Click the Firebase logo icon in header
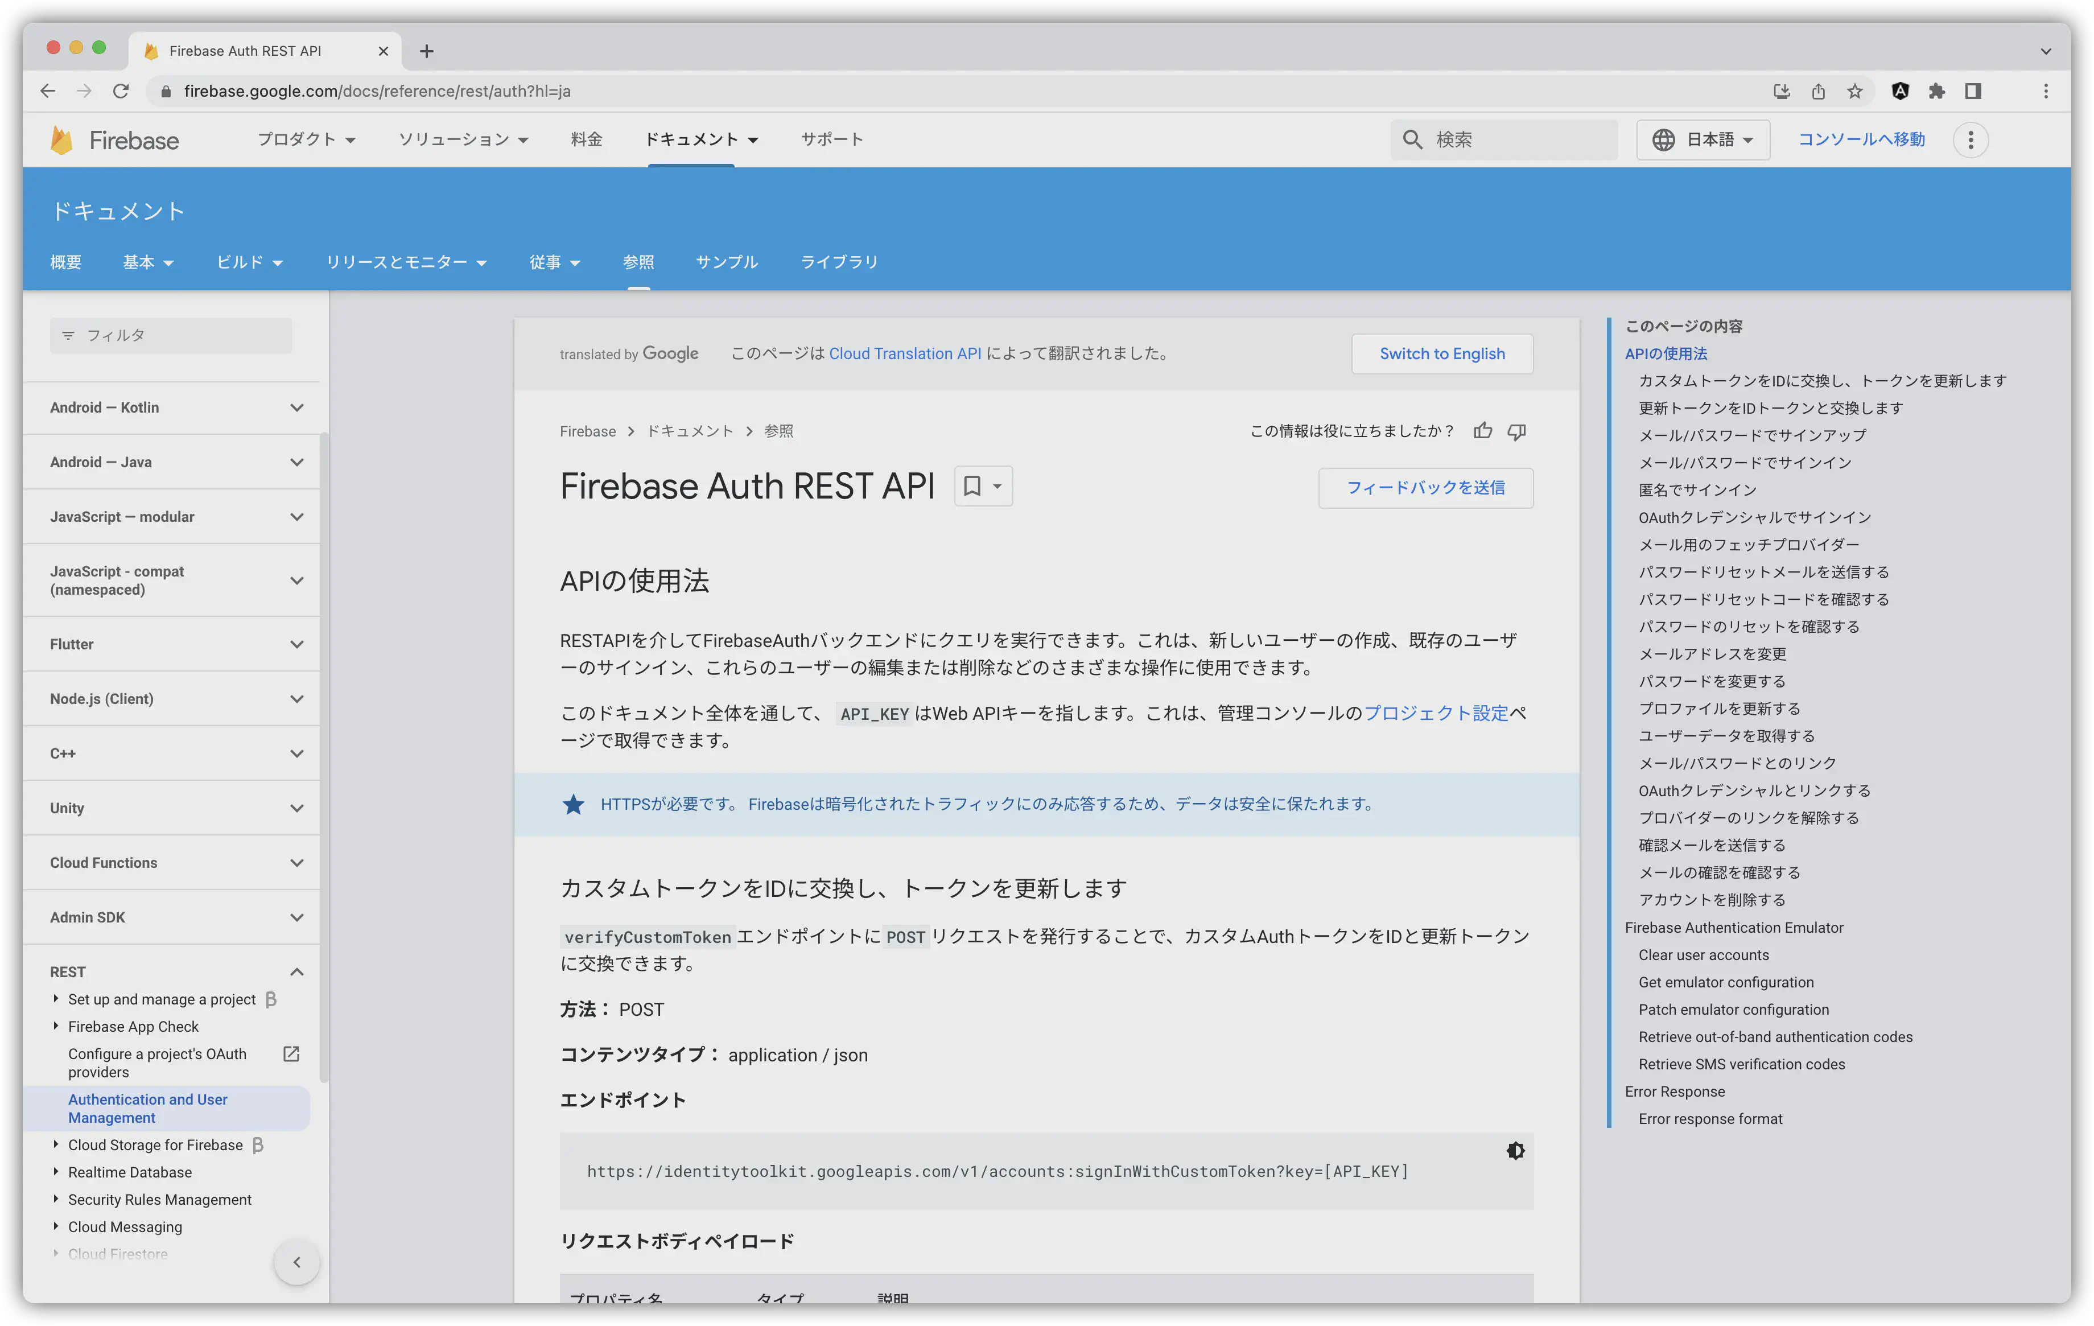The width and height of the screenshot is (2094, 1326). [62, 140]
